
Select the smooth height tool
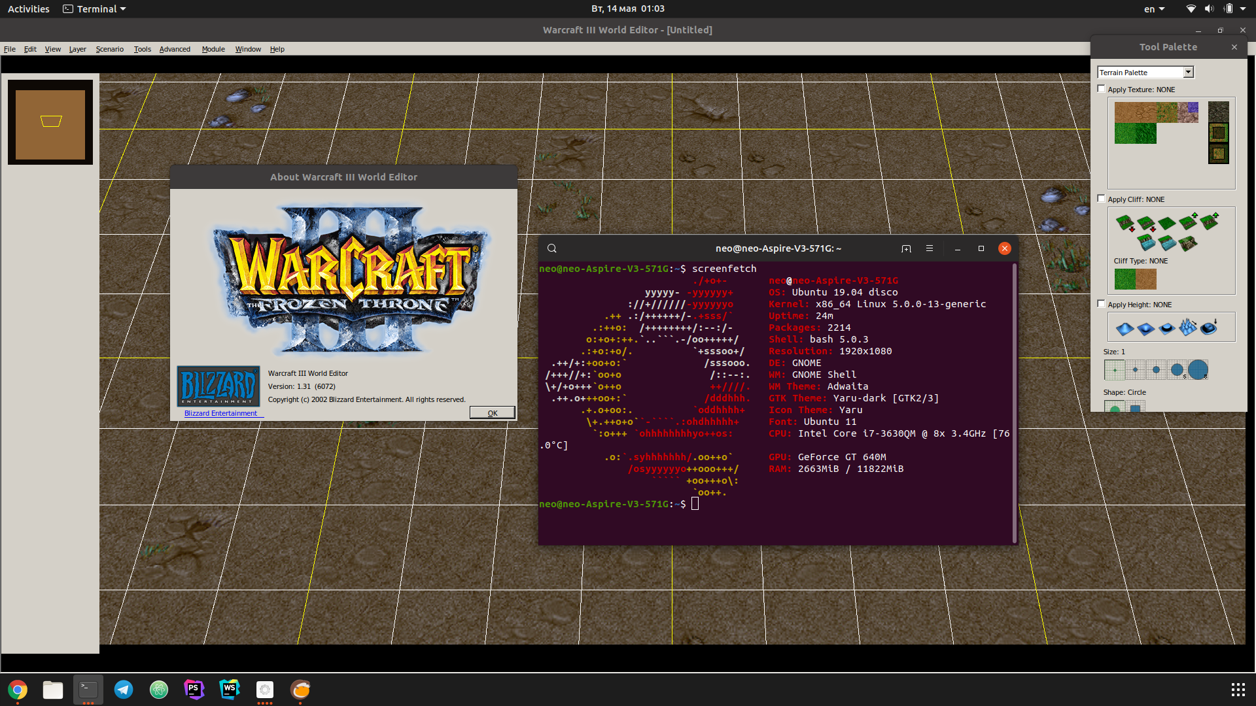click(x=1209, y=328)
